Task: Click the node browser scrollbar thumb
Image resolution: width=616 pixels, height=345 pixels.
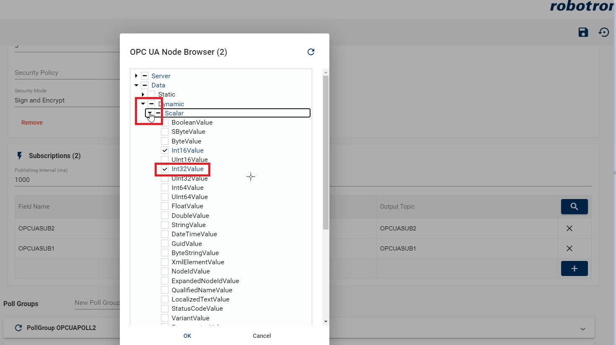Action: pyautogui.click(x=326, y=153)
